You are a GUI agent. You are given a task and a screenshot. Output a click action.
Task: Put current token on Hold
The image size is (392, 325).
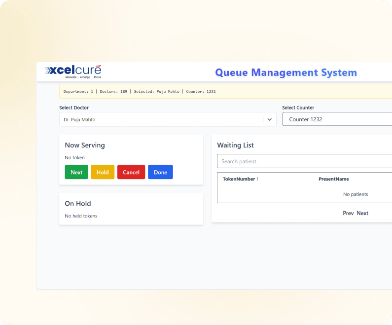tap(103, 172)
